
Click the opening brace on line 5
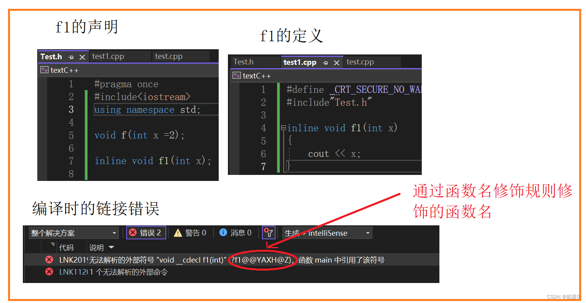point(290,141)
